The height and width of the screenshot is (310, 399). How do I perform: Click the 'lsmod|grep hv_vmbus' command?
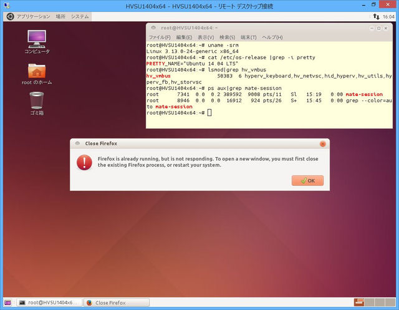coord(237,70)
